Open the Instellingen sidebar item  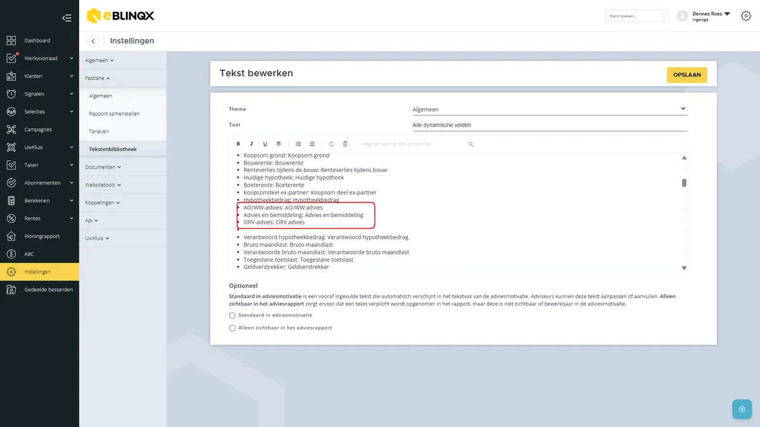[x=39, y=272]
